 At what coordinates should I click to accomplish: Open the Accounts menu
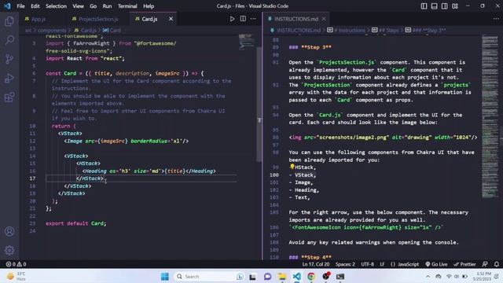(x=9, y=231)
